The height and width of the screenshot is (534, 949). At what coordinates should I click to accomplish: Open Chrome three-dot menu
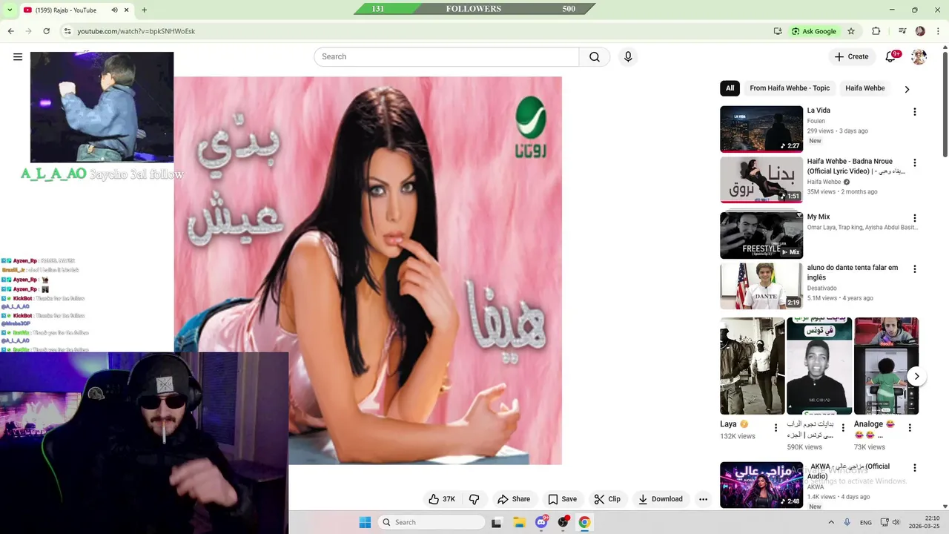point(938,31)
